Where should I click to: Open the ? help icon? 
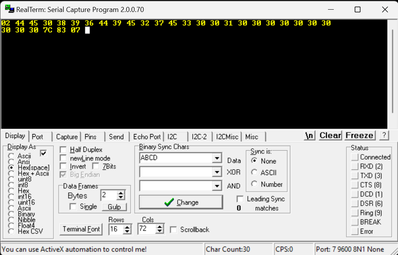pyautogui.click(x=384, y=136)
